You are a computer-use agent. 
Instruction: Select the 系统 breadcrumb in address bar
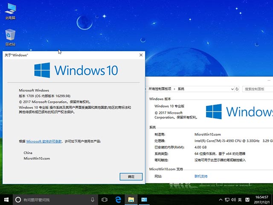point(181,89)
